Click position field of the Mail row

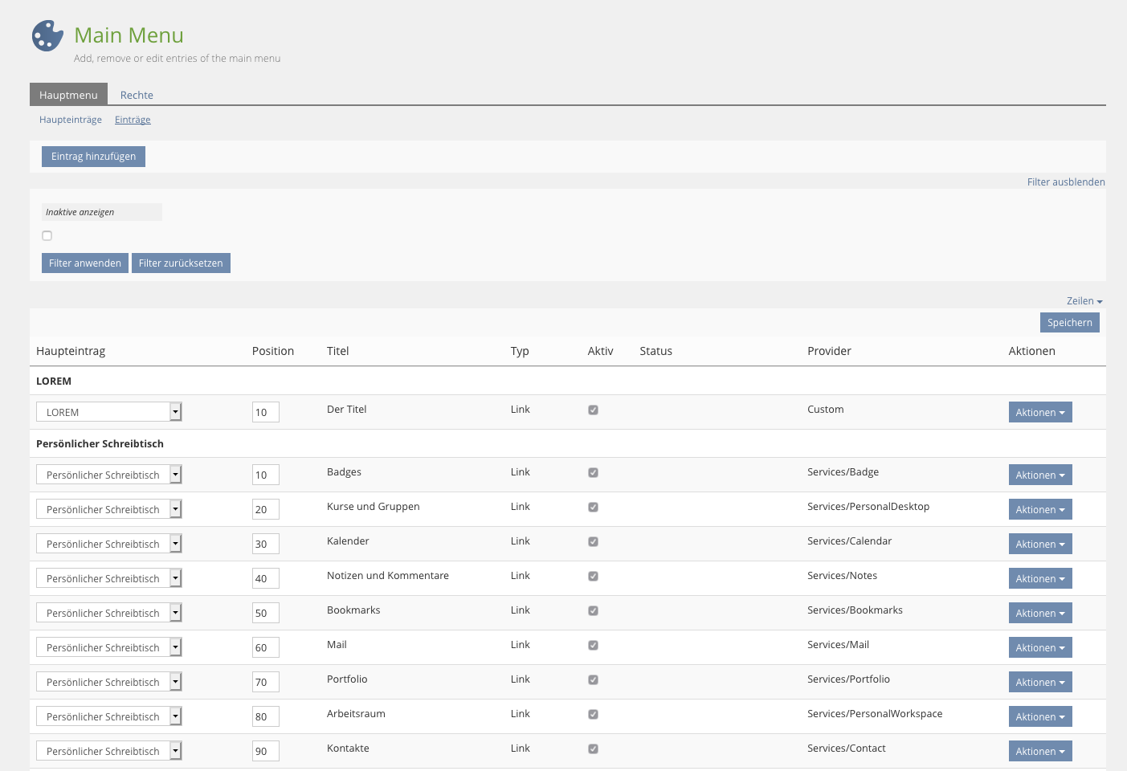(x=265, y=647)
